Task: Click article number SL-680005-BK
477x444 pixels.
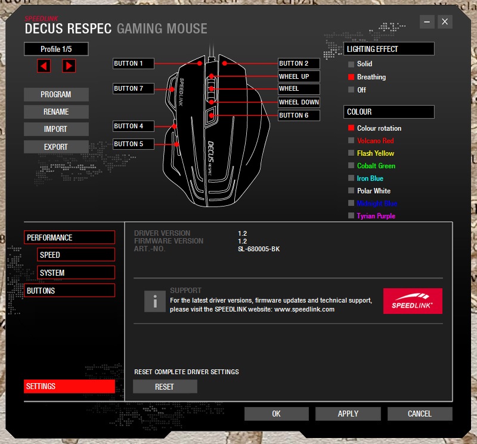Action: (259, 249)
